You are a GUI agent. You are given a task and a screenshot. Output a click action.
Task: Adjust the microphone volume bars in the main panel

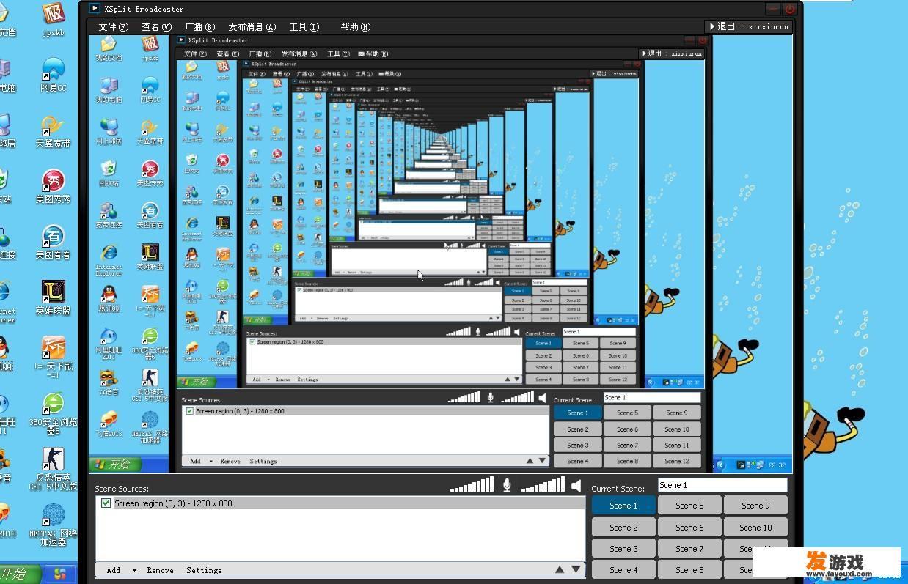click(472, 485)
